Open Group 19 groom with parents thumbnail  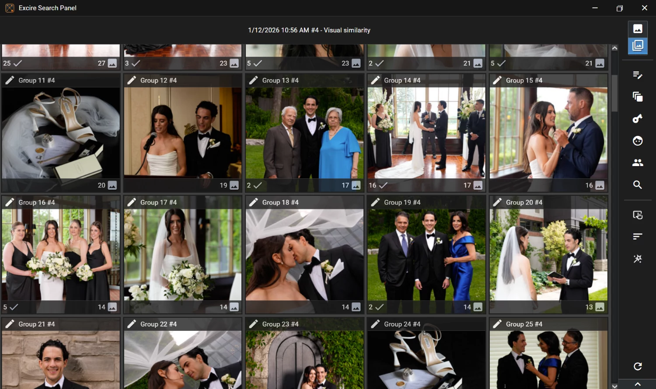(x=426, y=255)
